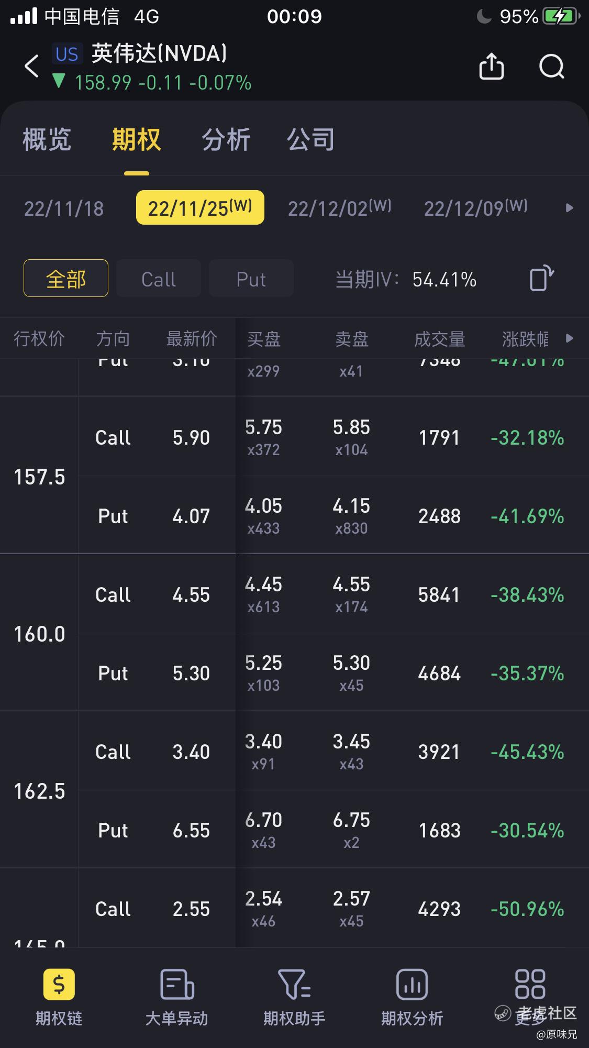Viewport: 589px width, 1048px height.
Task: Select expiry date 22/12/02(W)
Action: tap(339, 208)
